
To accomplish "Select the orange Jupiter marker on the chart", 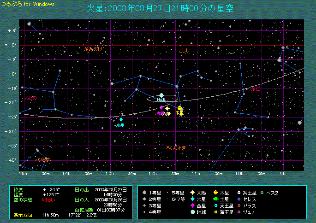I will [180, 108].
